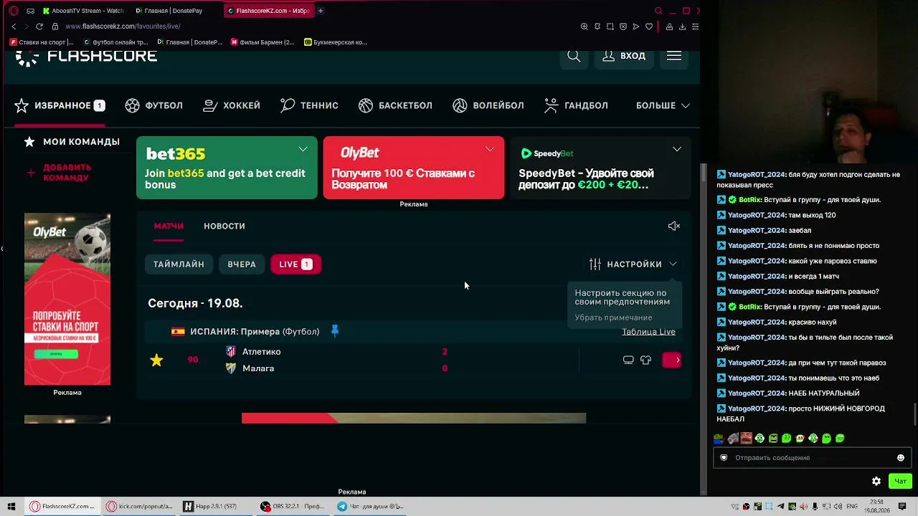Open the Windows Start menu
This screenshot has height=516, width=918.
11,507
